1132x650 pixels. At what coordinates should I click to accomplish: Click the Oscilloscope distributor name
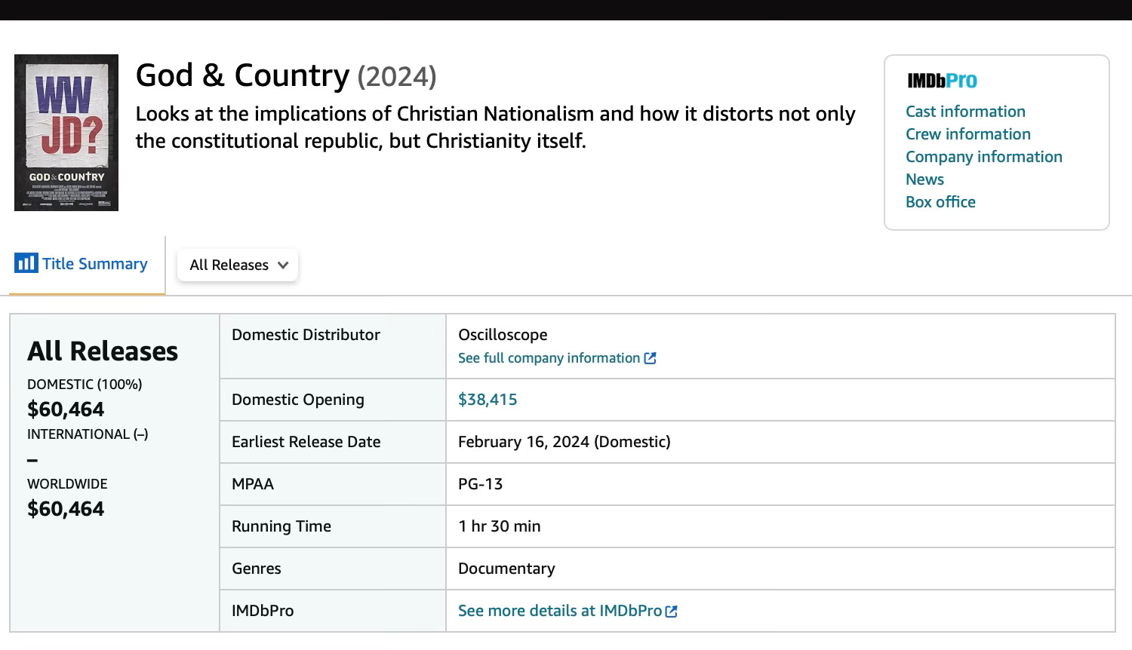coord(503,335)
